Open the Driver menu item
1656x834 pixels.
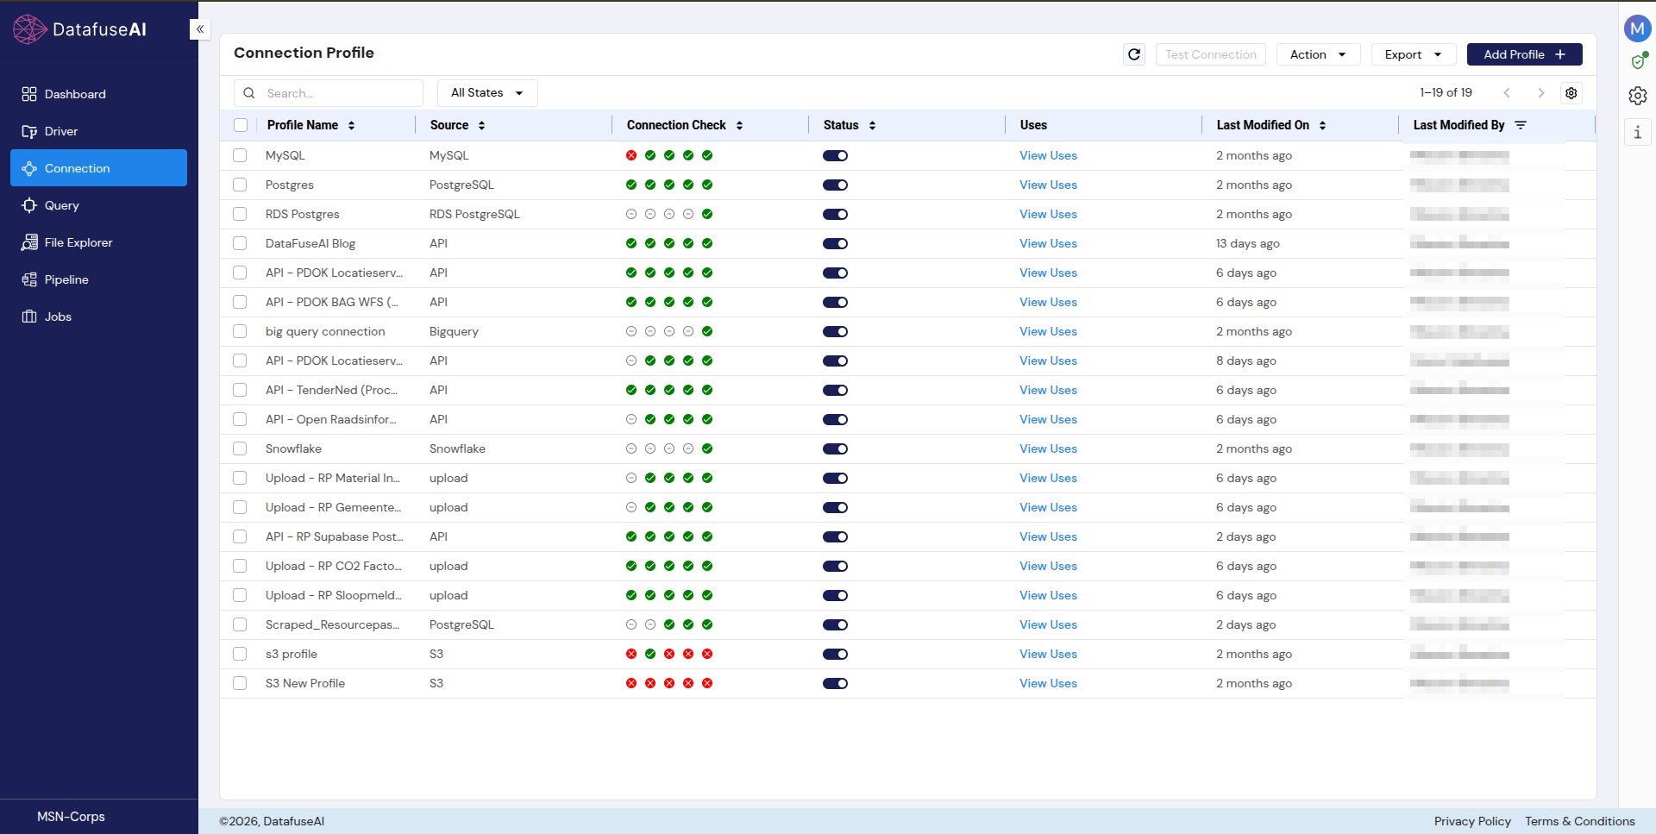98,131
